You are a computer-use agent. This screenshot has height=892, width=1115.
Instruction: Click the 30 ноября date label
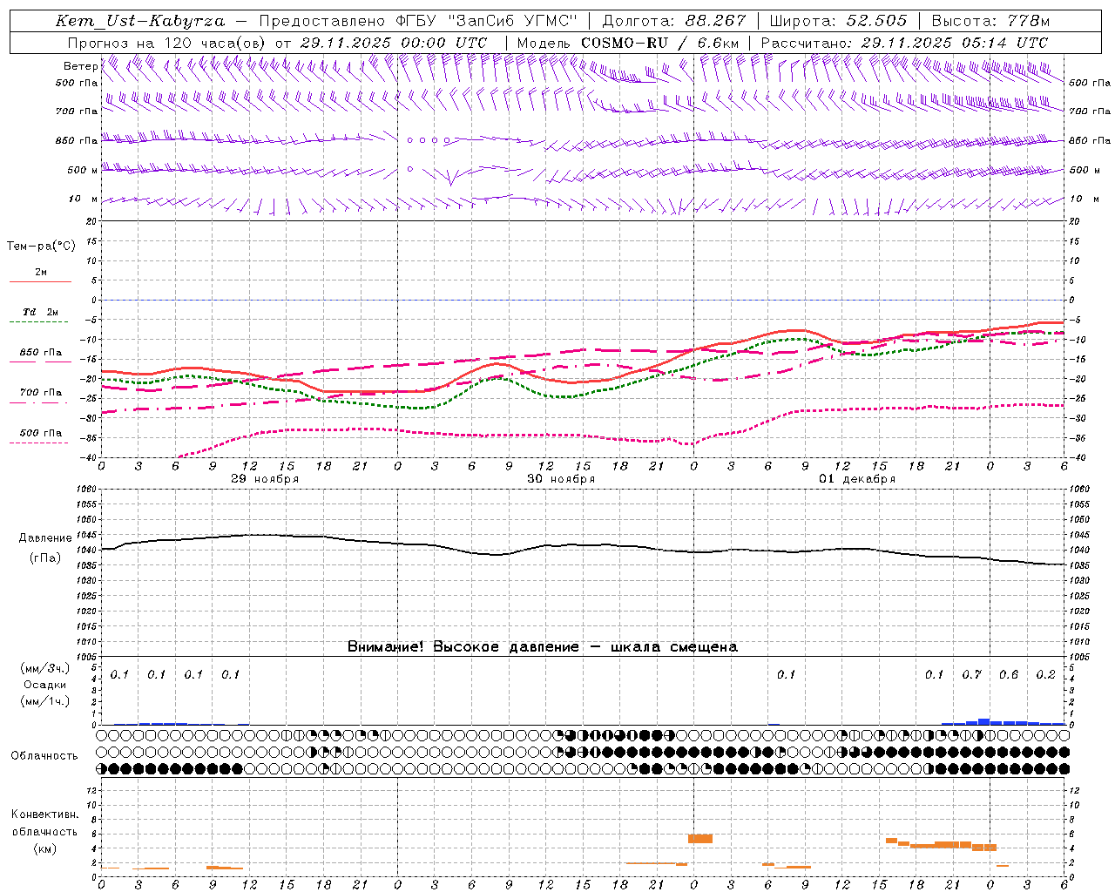(x=561, y=479)
